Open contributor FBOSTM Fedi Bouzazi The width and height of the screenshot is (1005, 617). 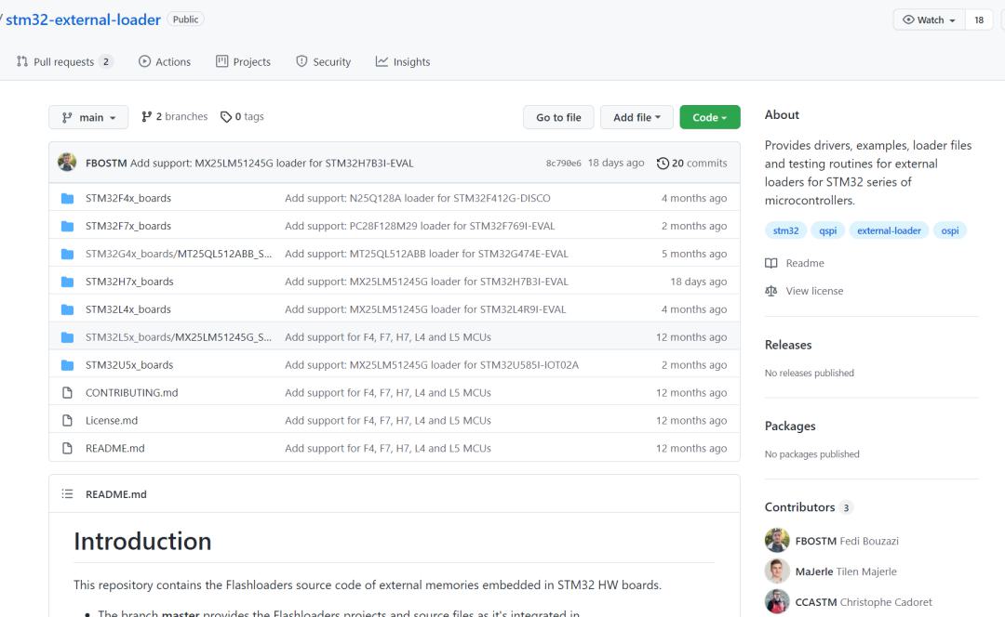click(x=847, y=541)
